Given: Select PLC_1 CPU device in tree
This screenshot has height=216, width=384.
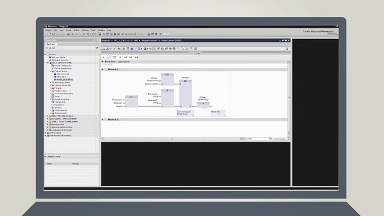Looking at the screenshot, I should click(61, 62).
